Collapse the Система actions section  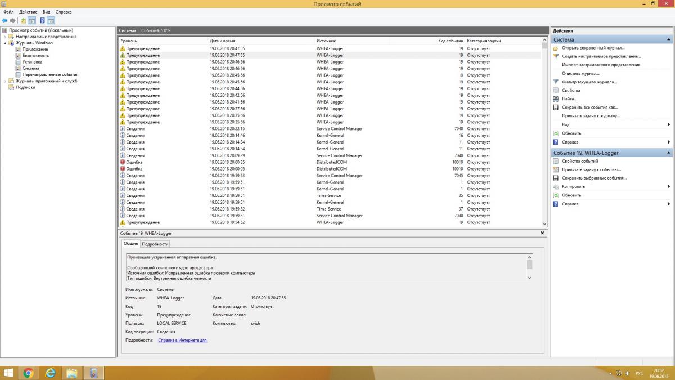[x=669, y=40]
